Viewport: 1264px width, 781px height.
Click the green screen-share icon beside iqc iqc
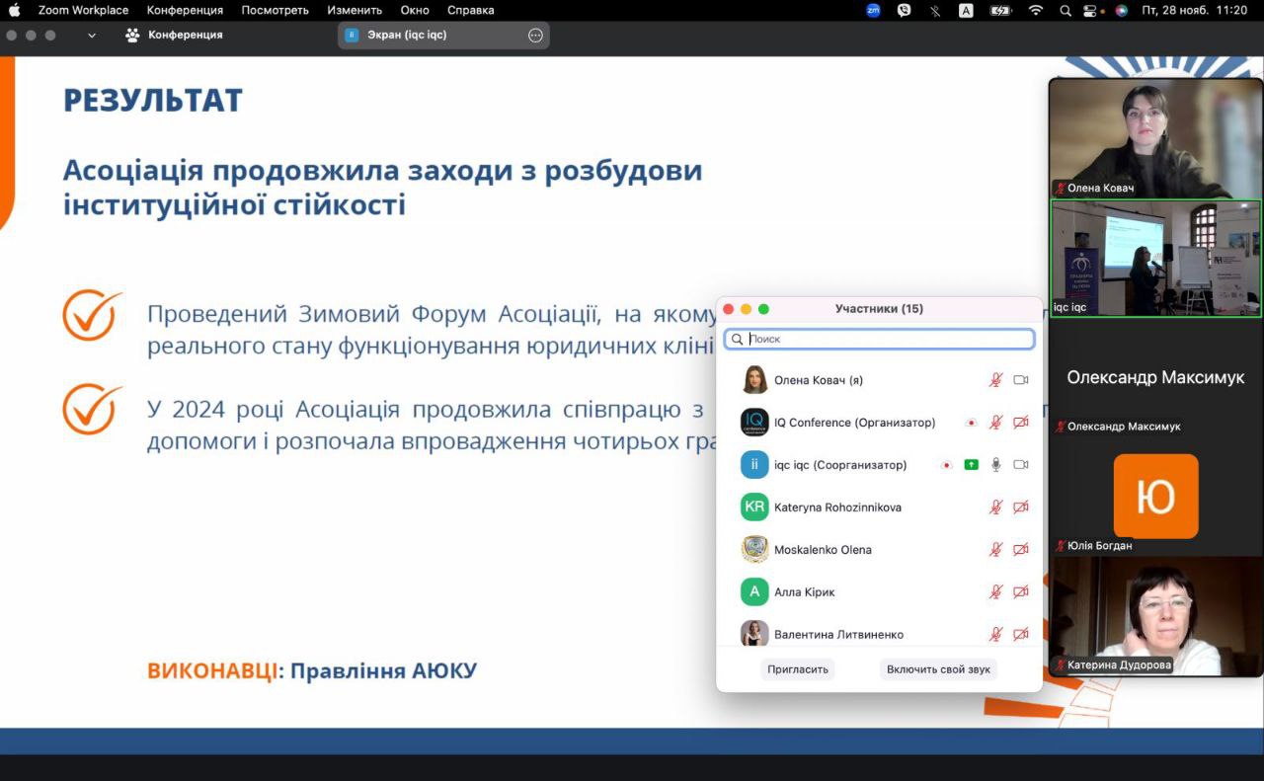(x=971, y=465)
